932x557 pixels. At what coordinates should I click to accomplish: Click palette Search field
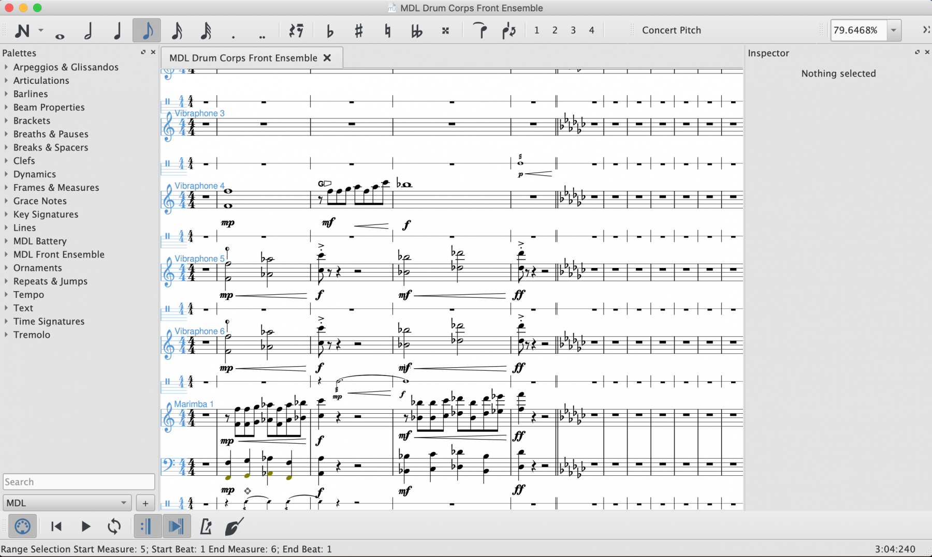tap(79, 481)
